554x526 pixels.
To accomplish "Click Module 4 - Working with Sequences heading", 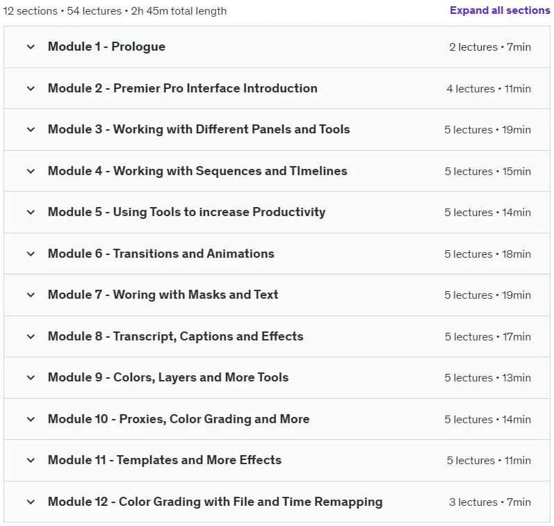I will pyautogui.click(x=197, y=171).
